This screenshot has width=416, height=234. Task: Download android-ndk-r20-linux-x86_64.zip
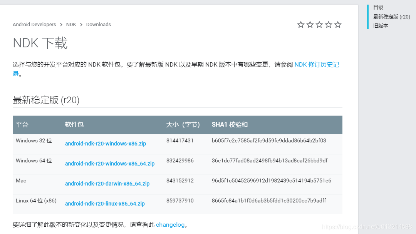click(x=105, y=204)
